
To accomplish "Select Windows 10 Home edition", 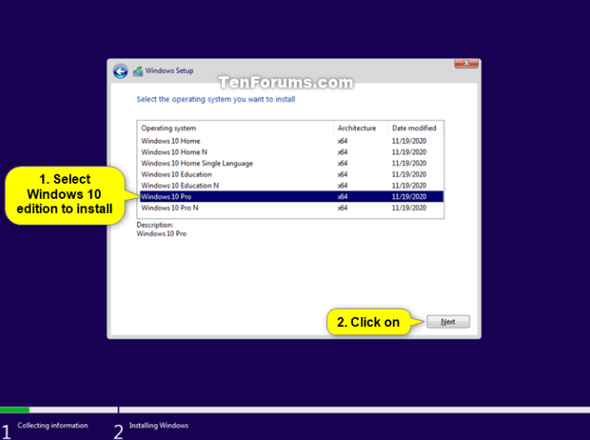I will [171, 141].
